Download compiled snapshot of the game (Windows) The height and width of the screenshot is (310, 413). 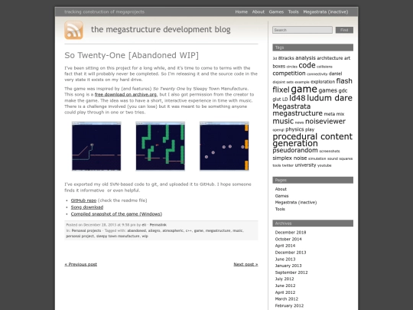click(x=116, y=214)
